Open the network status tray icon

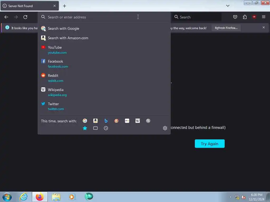pos(237,197)
